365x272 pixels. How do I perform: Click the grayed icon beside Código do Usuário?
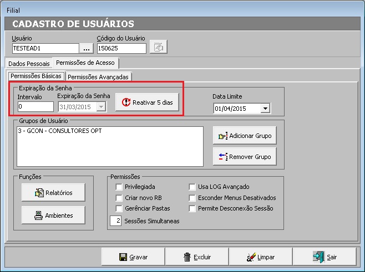point(158,48)
